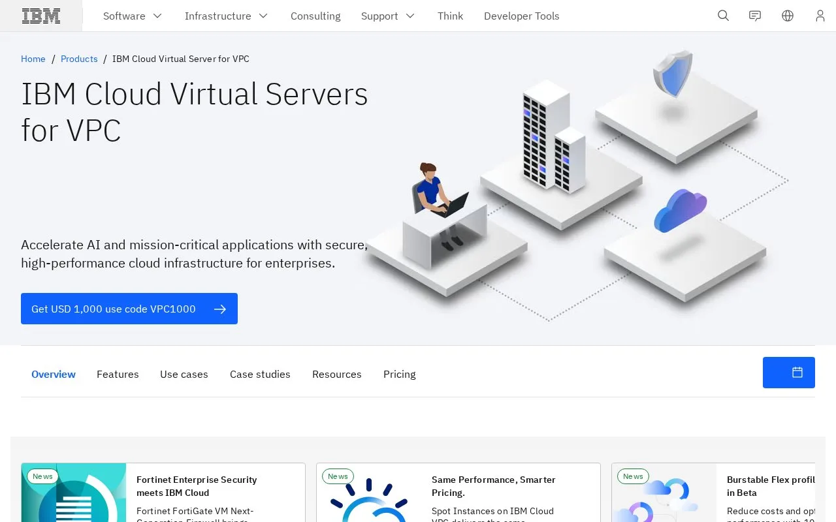Switch to the Case studies tab
836x522 pixels.
pyautogui.click(x=260, y=374)
